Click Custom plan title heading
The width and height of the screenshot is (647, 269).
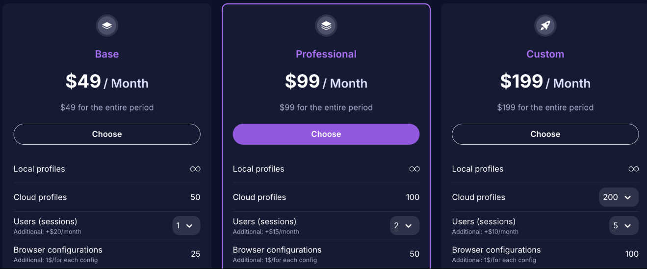coord(545,54)
